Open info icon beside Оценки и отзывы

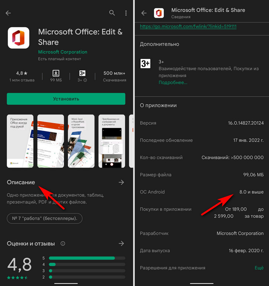coord(63,244)
